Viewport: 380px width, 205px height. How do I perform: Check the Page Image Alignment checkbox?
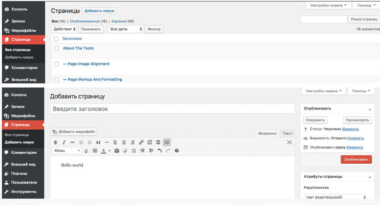pos(56,64)
